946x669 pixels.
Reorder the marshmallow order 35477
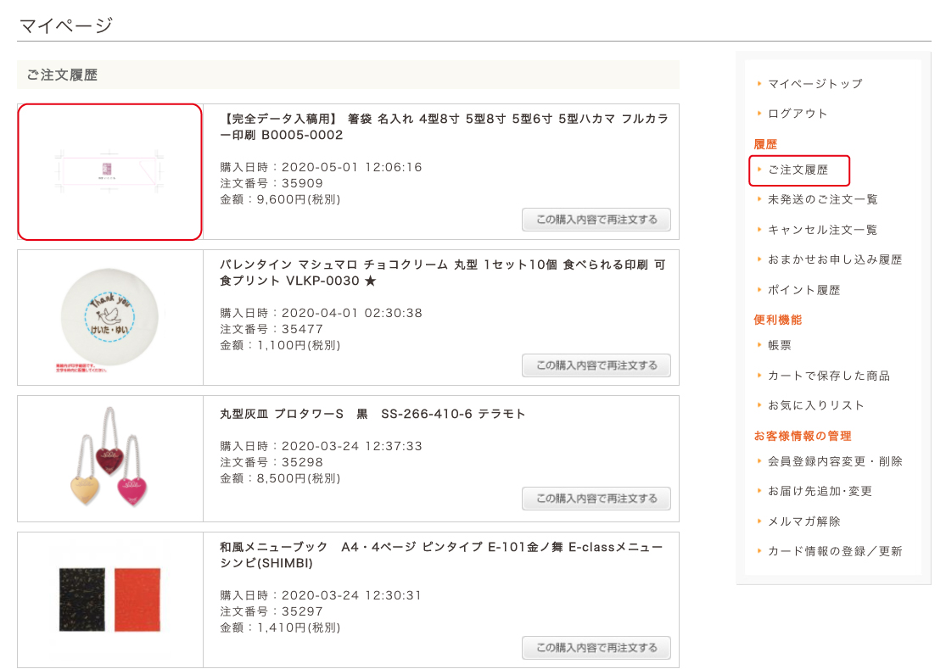(596, 365)
